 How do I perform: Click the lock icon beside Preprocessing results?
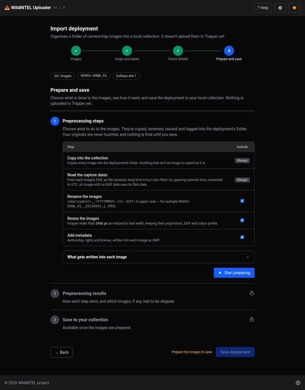(x=252, y=293)
